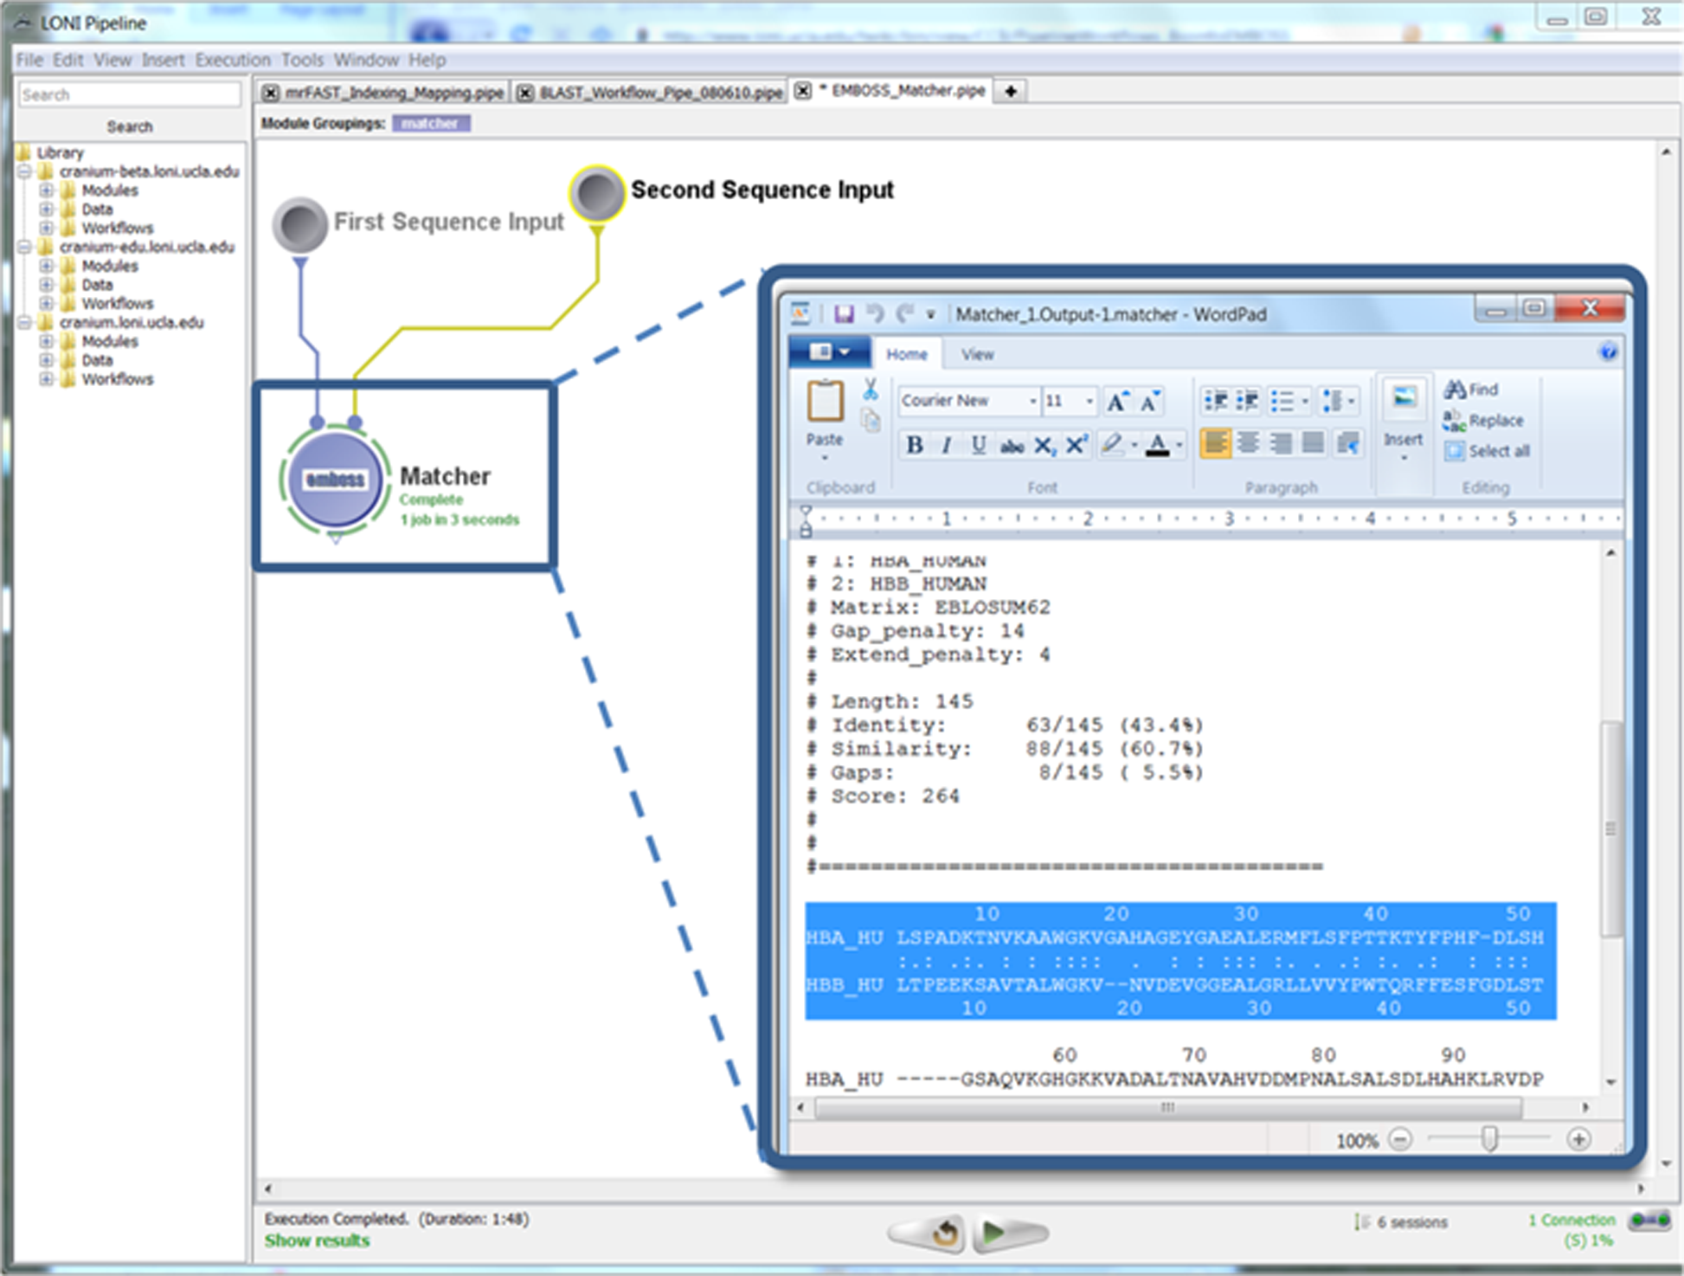This screenshot has height=1276, width=1684.
Task: Select the emboss Matcher module node
Action: point(335,480)
